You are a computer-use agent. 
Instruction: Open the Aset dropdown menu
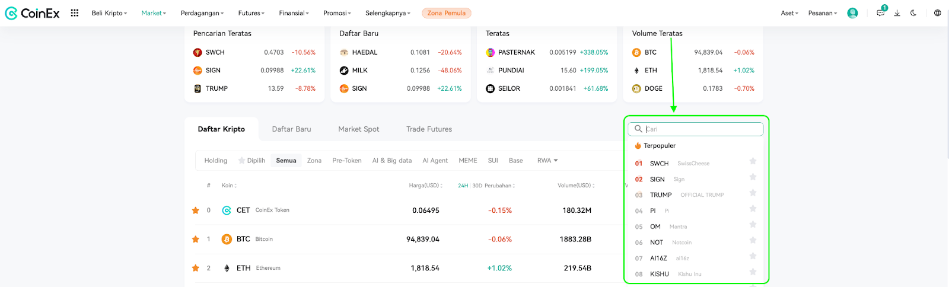tap(789, 13)
